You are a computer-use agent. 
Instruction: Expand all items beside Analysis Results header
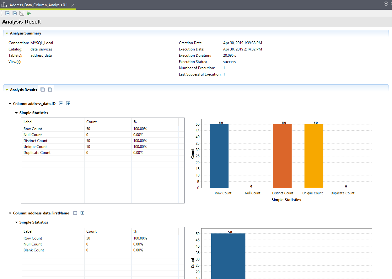[50, 89]
